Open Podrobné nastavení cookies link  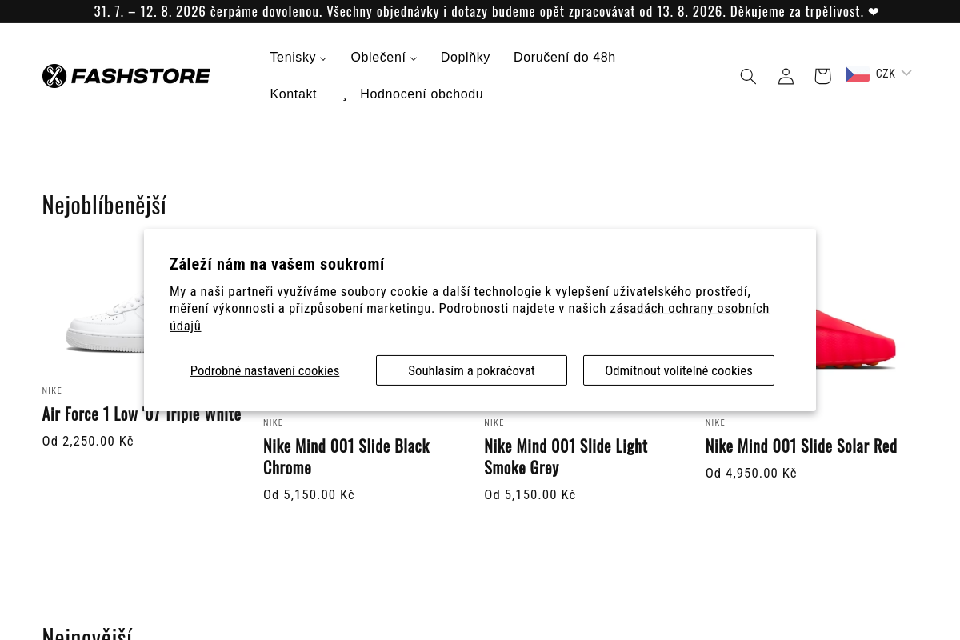(265, 371)
